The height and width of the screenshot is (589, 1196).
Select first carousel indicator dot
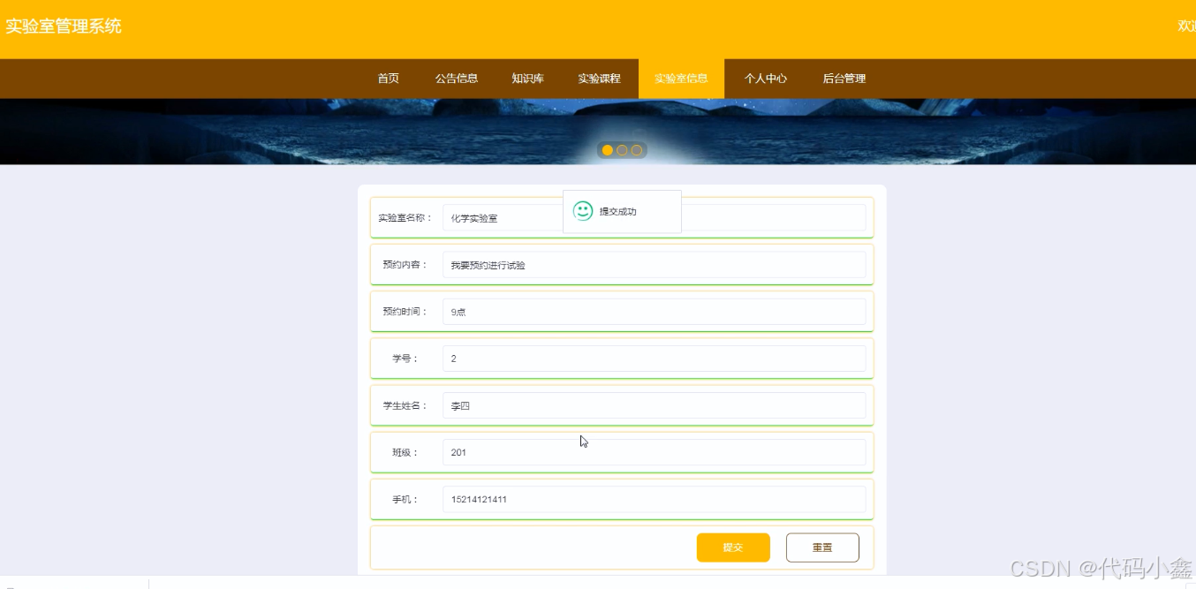click(x=608, y=150)
